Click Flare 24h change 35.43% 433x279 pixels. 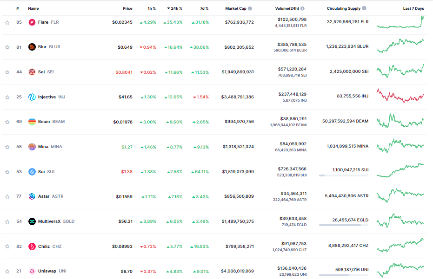coord(173,22)
